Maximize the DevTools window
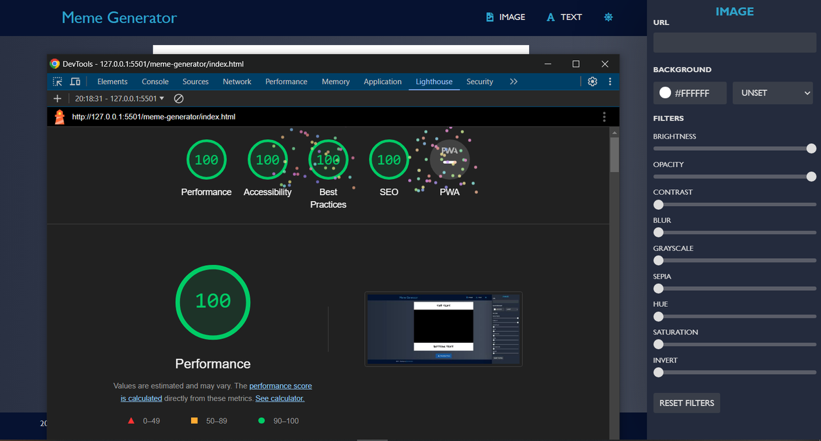 pos(576,64)
